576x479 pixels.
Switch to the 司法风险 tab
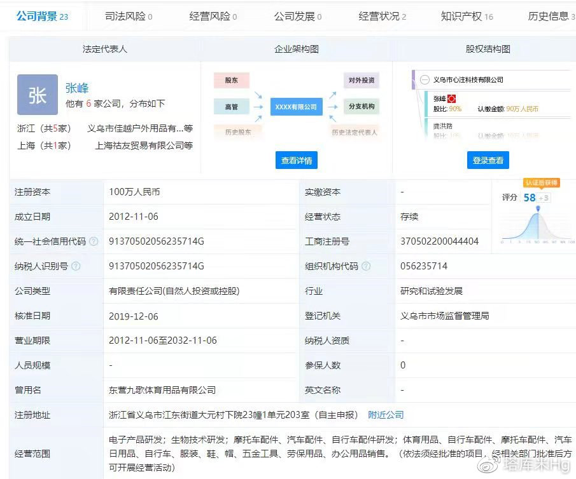point(129,17)
